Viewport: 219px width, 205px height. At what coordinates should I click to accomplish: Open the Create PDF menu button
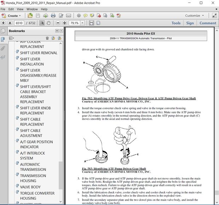(x=11, y=16)
